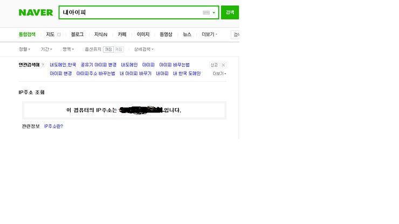The width and height of the screenshot is (399, 224).
Task: Open the IP주소란? link
Action: pos(53,127)
